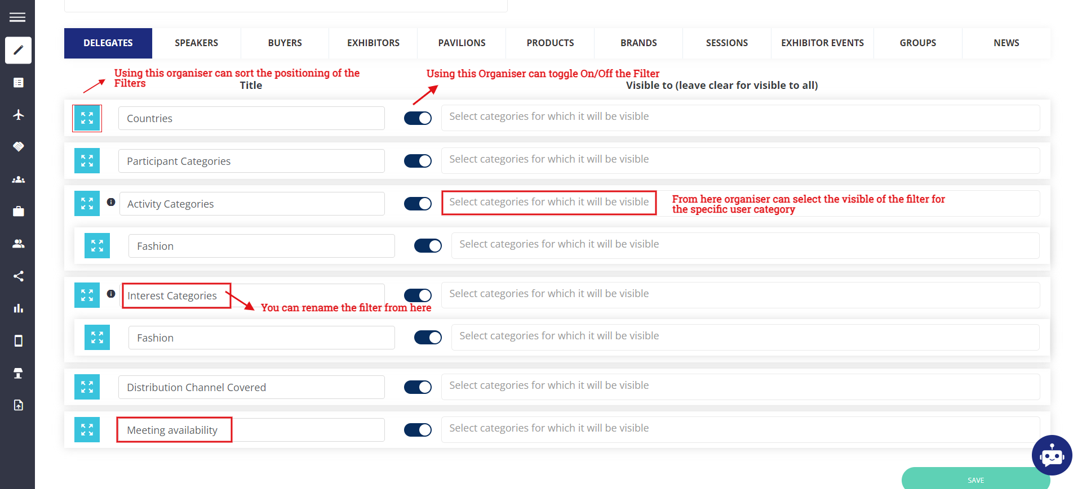Image resolution: width=1082 pixels, height=489 pixels.
Task: Disable the Participant Categories filter switch
Action: (x=418, y=161)
